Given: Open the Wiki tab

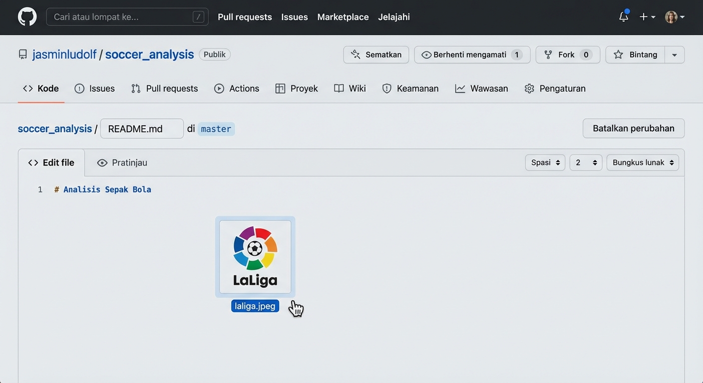Looking at the screenshot, I should click(x=350, y=89).
